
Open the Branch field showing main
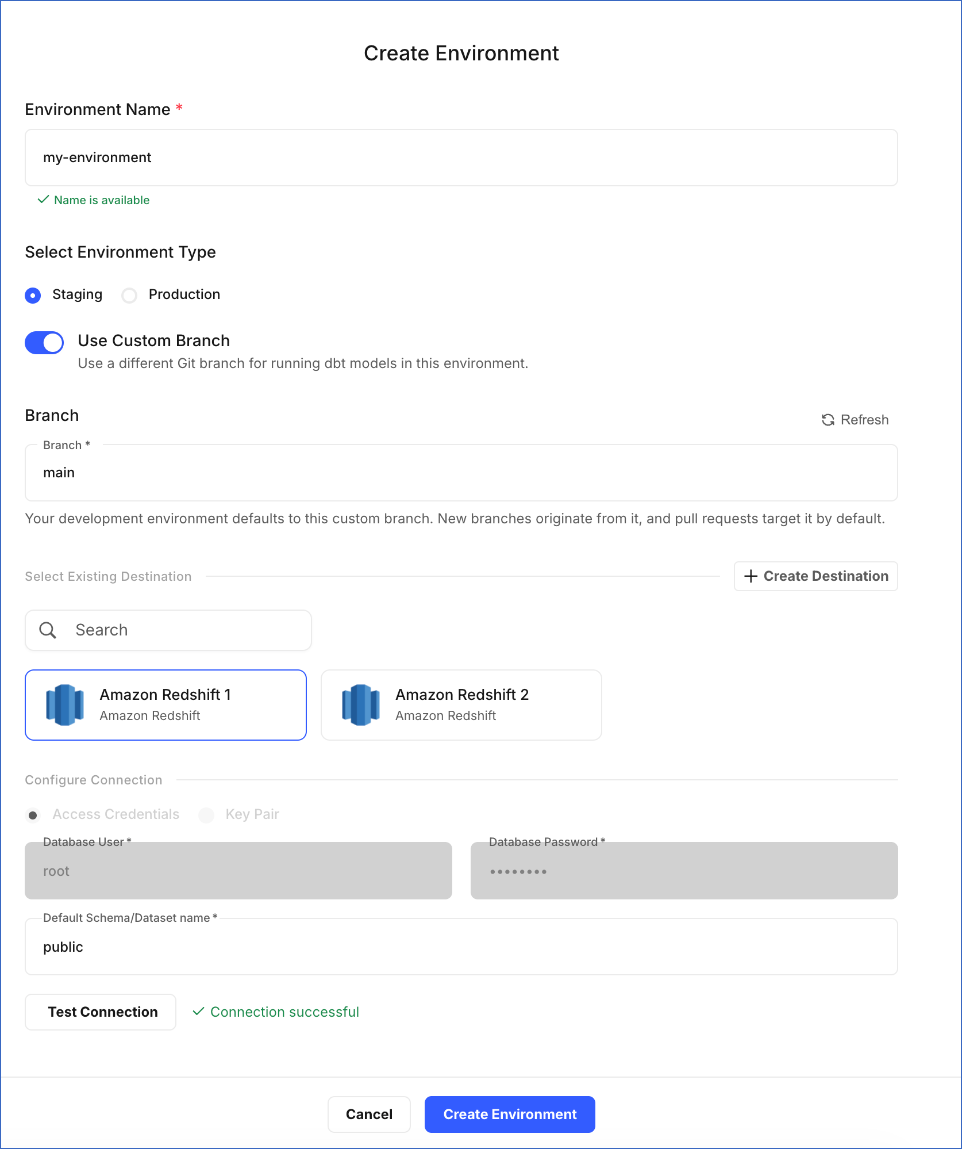click(461, 473)
